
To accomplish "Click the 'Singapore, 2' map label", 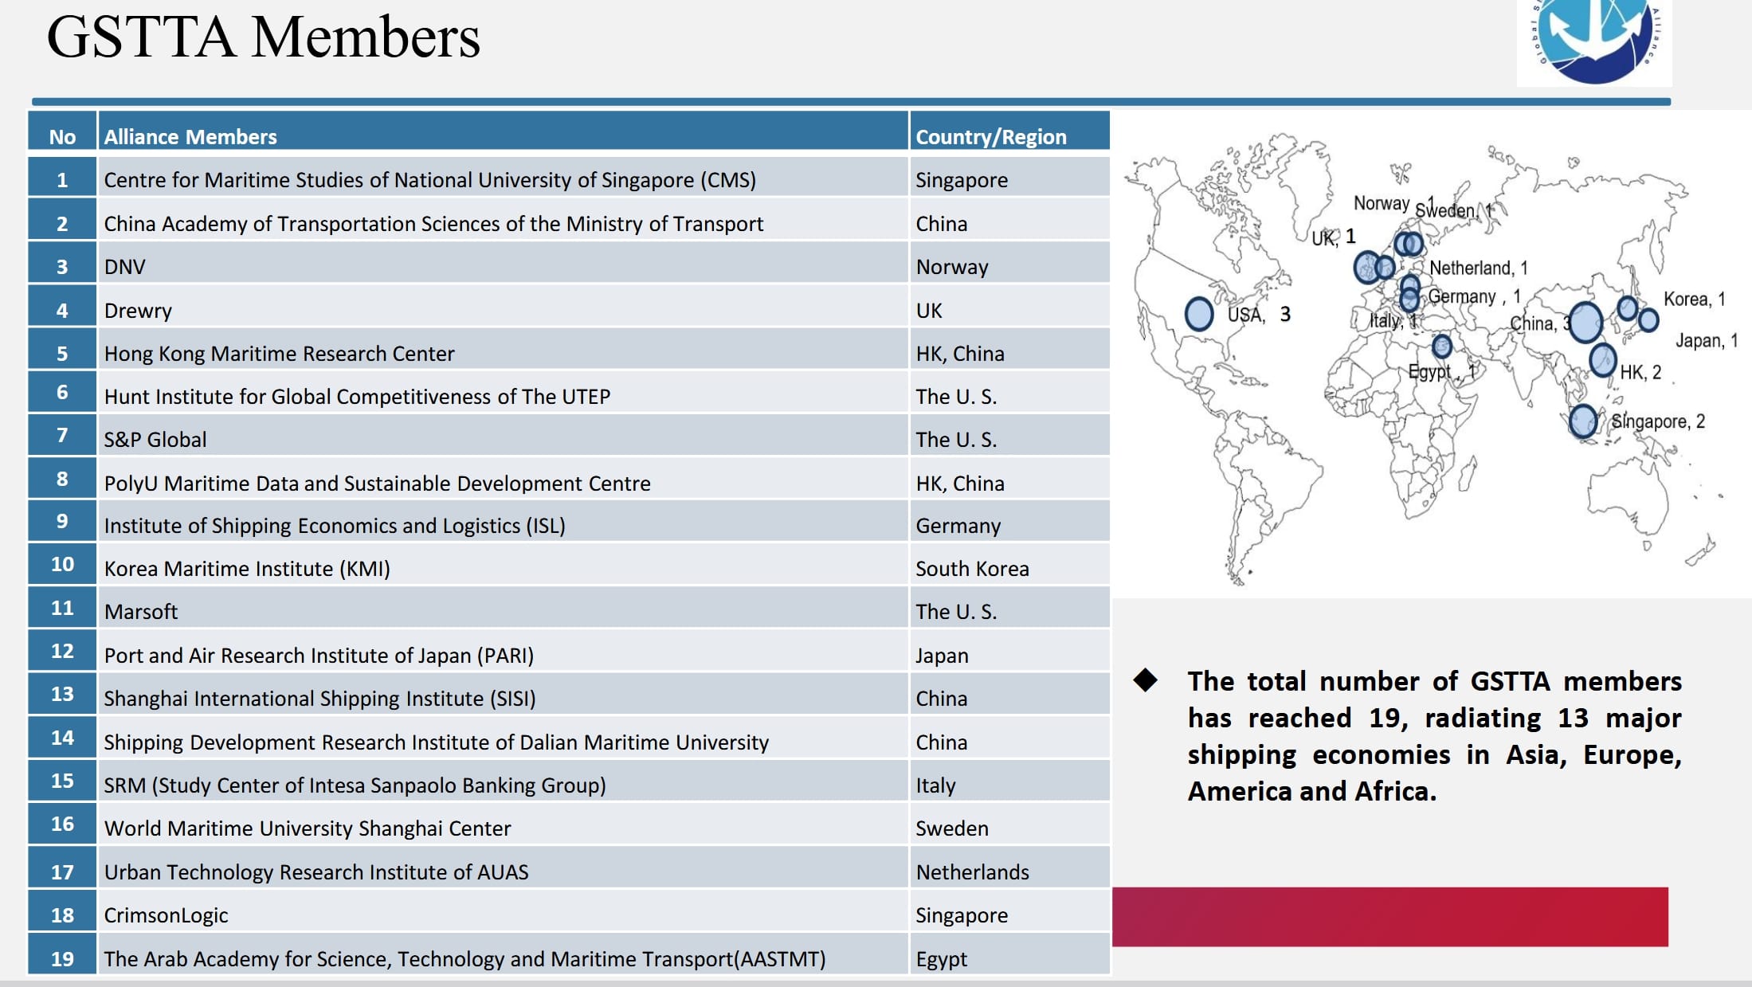I will tap(1658, 421).
